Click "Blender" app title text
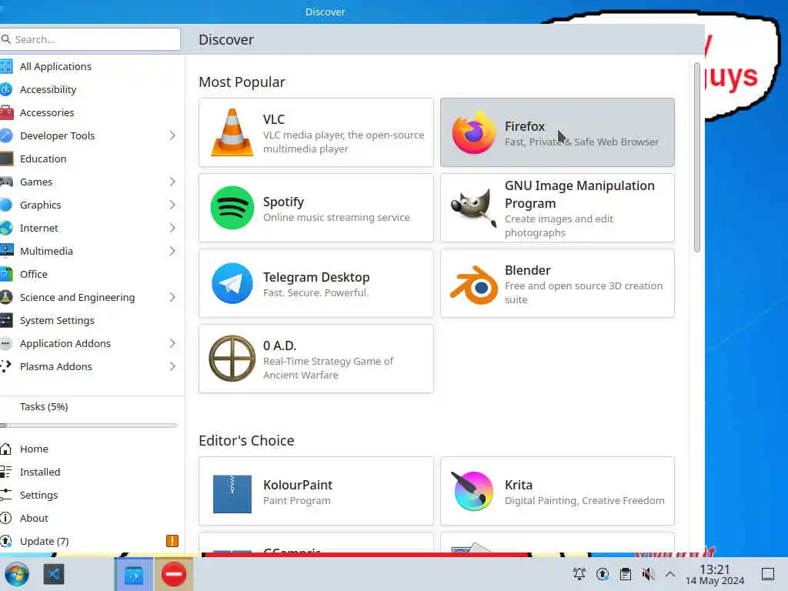Viewport: 788px width, 591px height. 528,270
